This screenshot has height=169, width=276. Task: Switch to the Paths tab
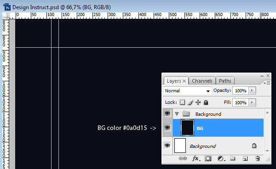[225, 81]
